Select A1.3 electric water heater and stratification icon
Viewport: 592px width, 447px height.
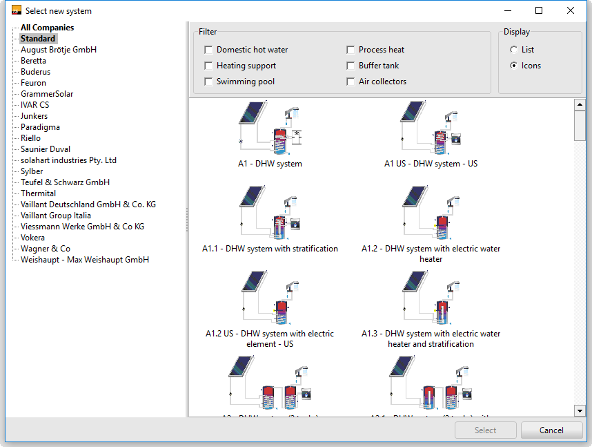[x=431, y=298]
